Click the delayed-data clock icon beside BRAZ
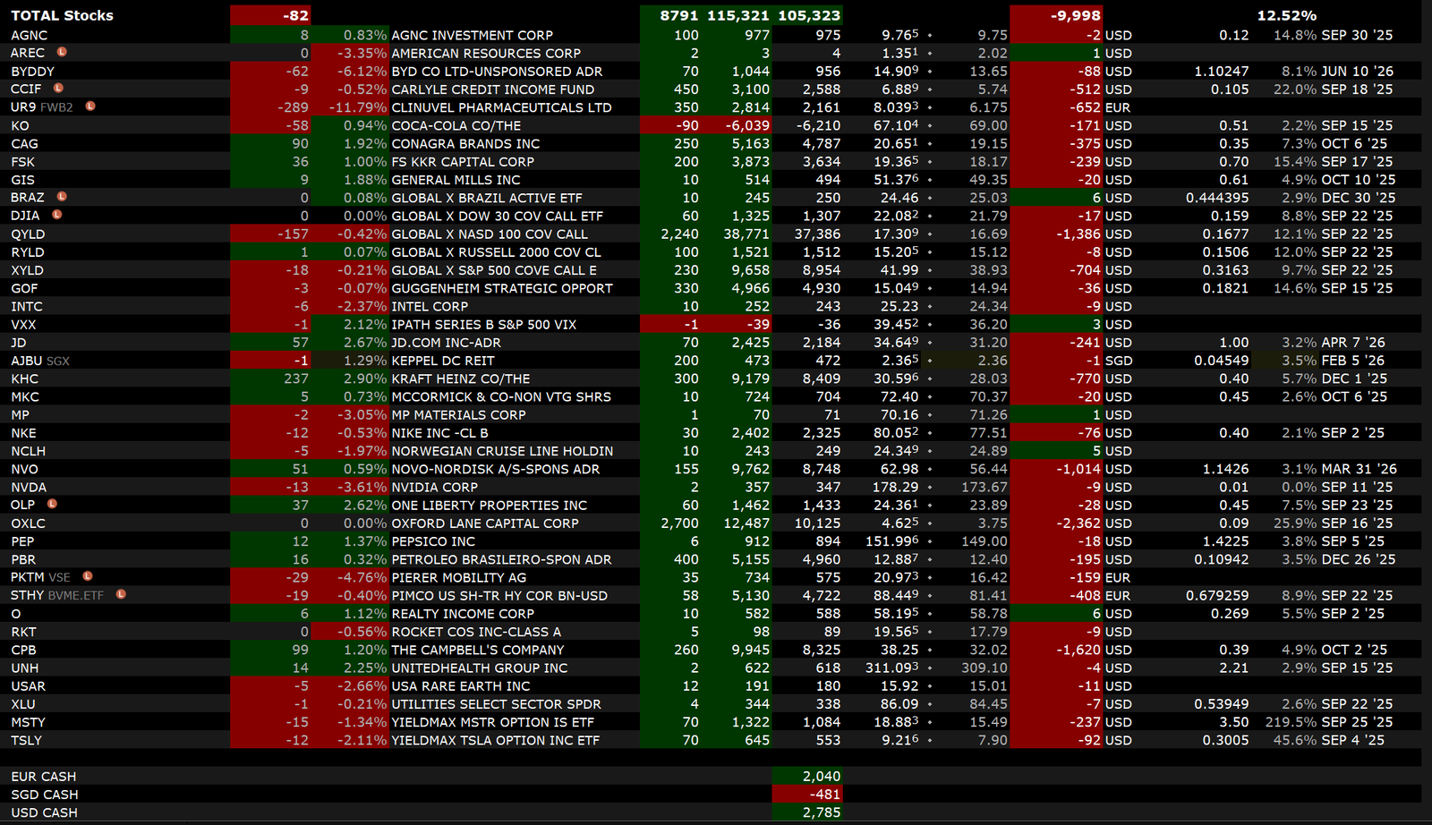Image resolution: width=1432 pixels, height=825 pixels. pos(62,197)
